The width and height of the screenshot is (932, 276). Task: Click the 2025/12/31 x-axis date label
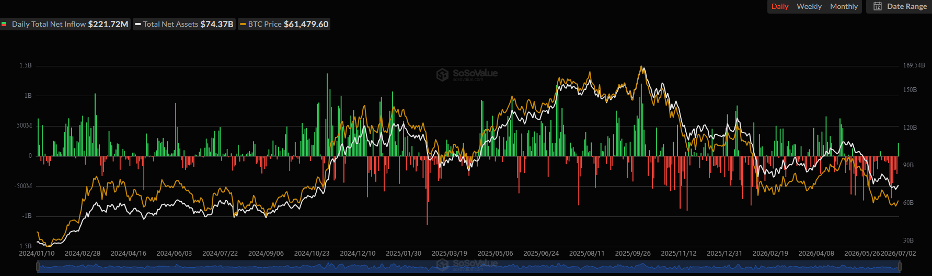click(x=724, y=253)
